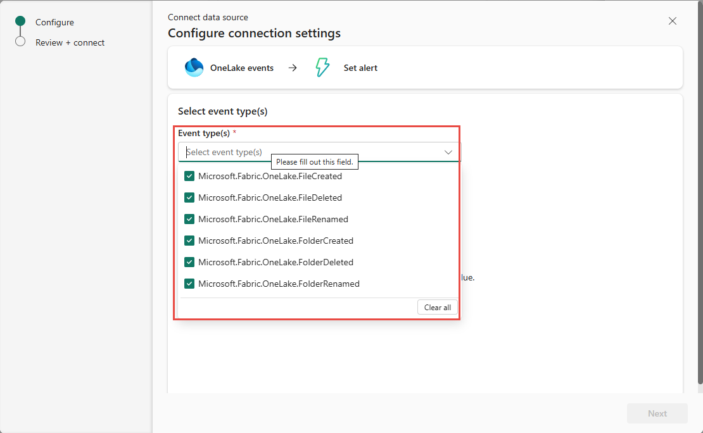Viewport: 703px width, 433px height.
Task: Click the Set alert label
Action: coord(360,68)
